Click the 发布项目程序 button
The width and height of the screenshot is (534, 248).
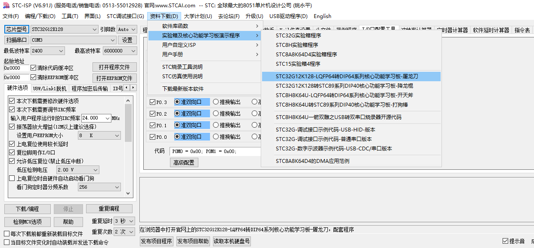pyautogui.click(x=157, y=241)
